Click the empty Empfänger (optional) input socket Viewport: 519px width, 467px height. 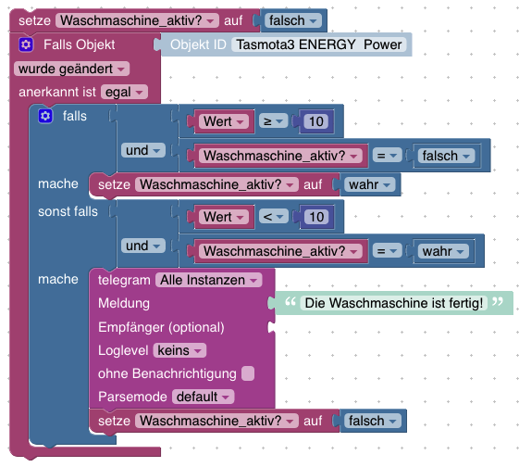pos(271,327)
